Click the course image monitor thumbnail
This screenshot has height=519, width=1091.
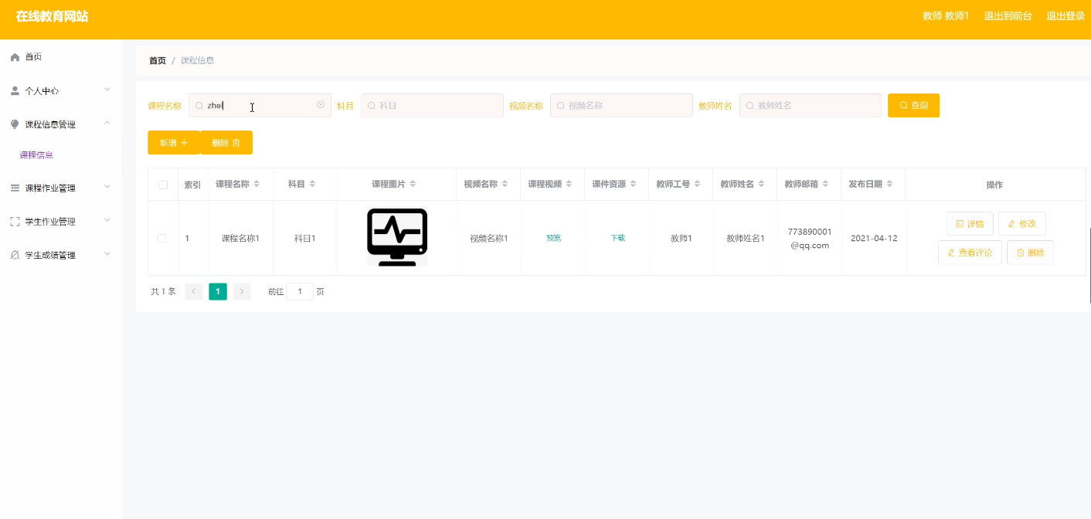pos(397,237)
